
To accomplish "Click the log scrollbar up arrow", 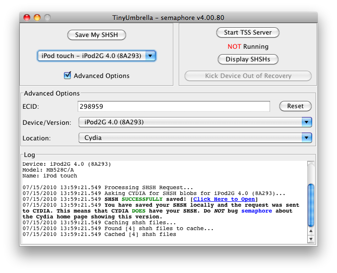I will pos(311,230).
